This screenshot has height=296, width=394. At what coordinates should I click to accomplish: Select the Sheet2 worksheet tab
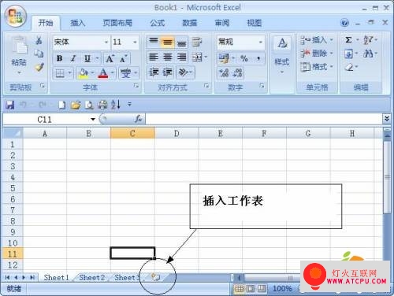(92, 277)
